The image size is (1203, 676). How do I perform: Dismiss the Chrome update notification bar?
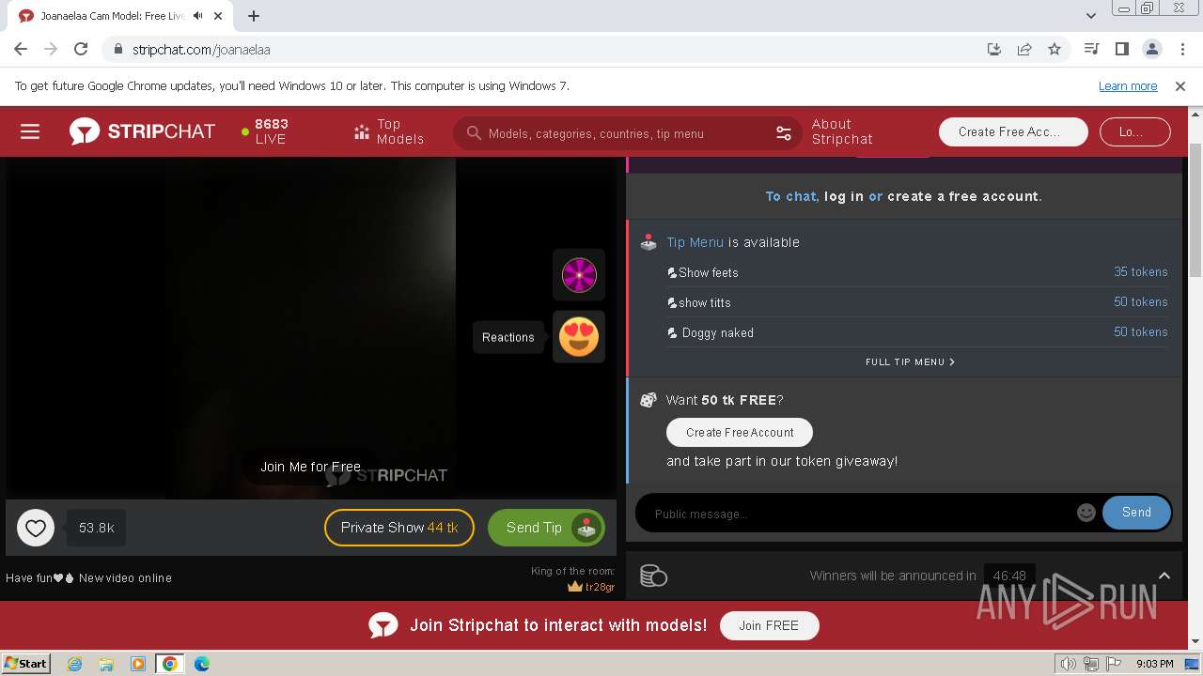(1180, 85)
